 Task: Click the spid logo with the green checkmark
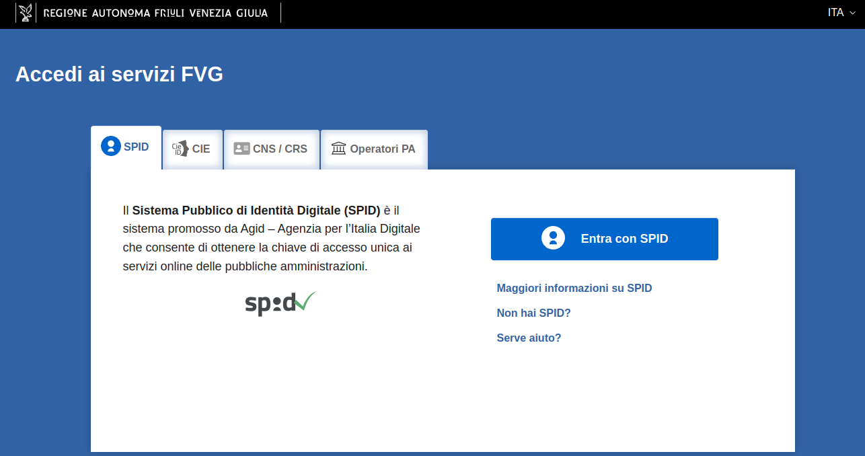coord(280,304)
